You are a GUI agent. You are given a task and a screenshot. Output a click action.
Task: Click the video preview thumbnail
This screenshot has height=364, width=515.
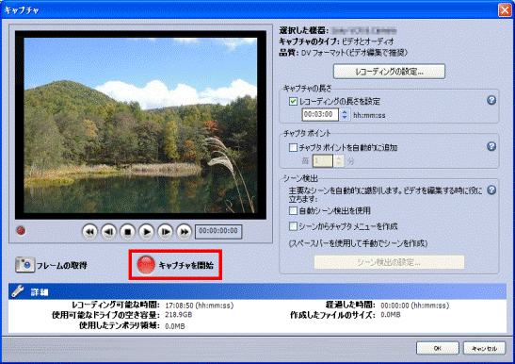[x=140, y=125]
